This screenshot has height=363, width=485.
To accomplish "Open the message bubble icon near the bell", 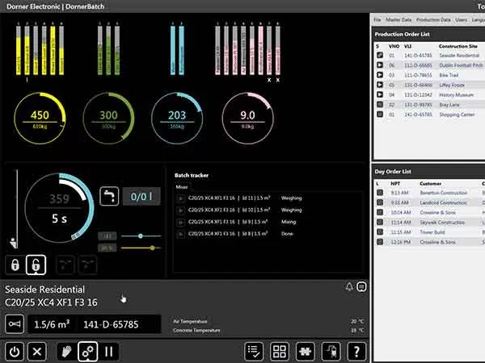I will (361, 286).
